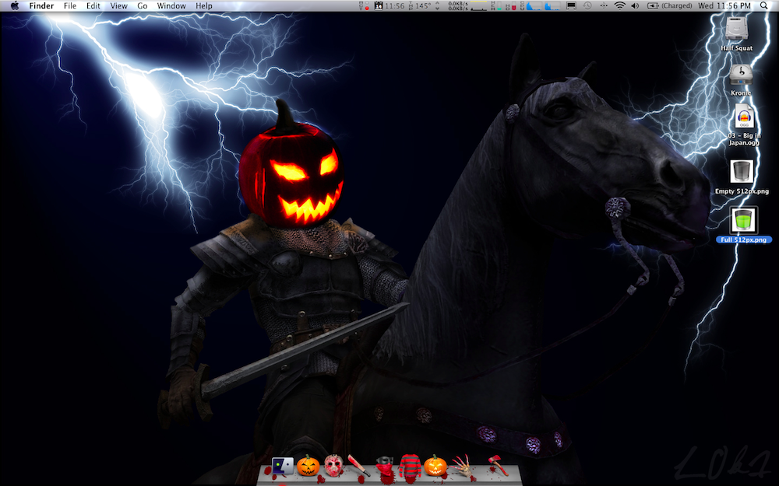This screenshot has width=779, height=486.
Task: Click the volume speaker icon
Action: tap(635, 6)
